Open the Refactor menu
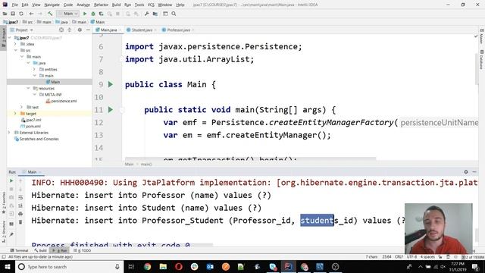The image size is (485, 273). (101, 5)
